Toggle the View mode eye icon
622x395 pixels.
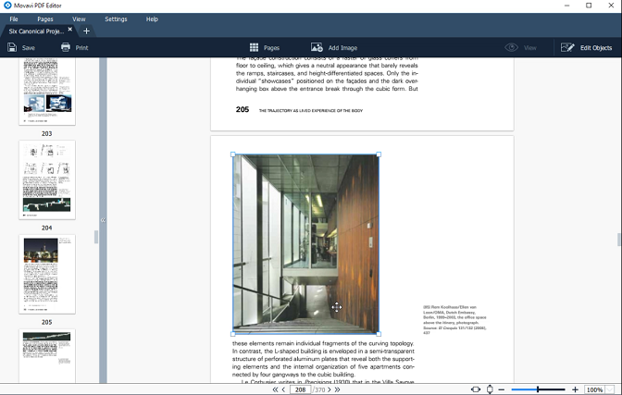coord(511,47)
